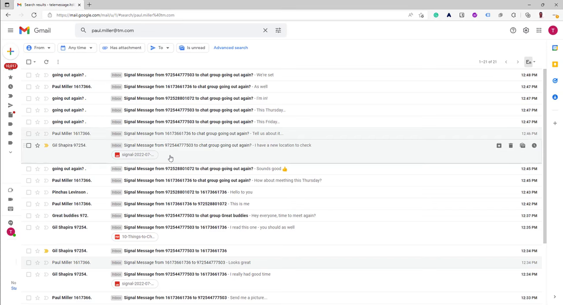This screenshot has height=305, width=563.
Task: Open the signal-2022-07 attachment chip
Action: coord(135,154)
